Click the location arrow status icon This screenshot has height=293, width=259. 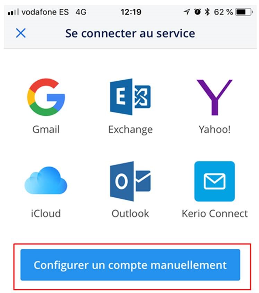(x=187, y=12)
